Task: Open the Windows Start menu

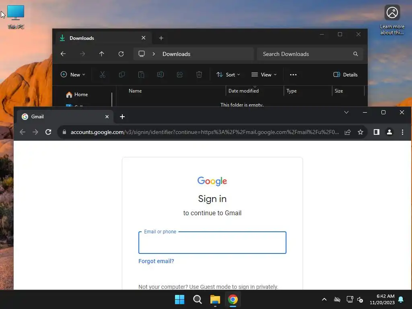Action: point(180,299)
